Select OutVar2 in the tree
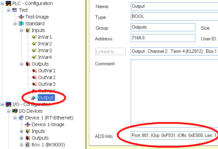 [x=47, y=77]
